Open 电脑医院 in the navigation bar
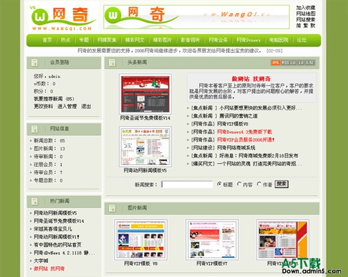Viewport: 348px width, 277px height. coord(279,40)
